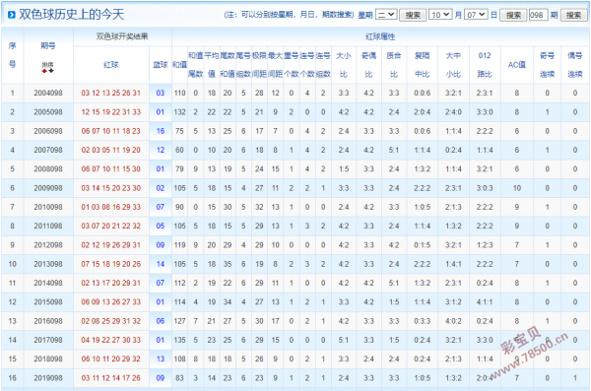
Task: Click blue ball 13 in row 2018098
Action: [x=161, y=358]
